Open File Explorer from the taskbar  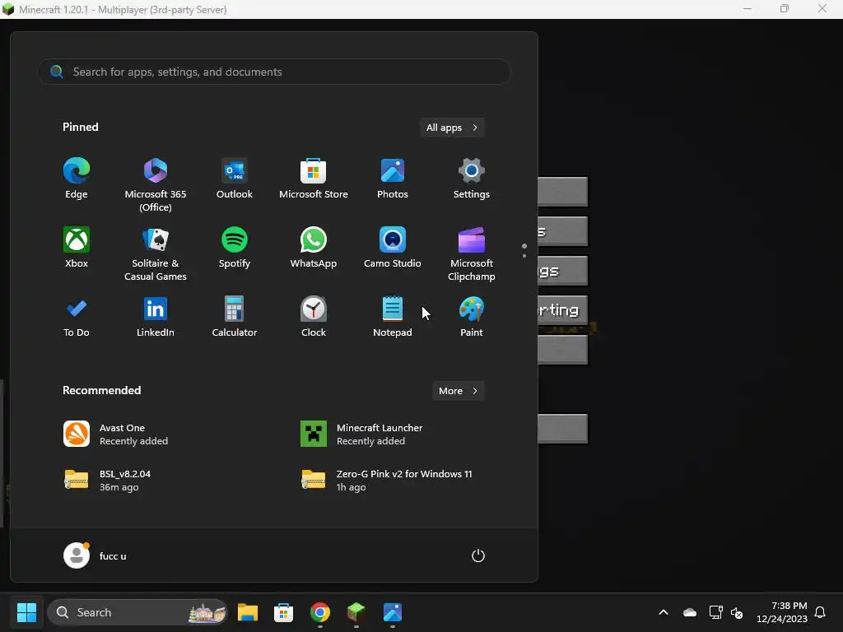(x=247, y=612)
